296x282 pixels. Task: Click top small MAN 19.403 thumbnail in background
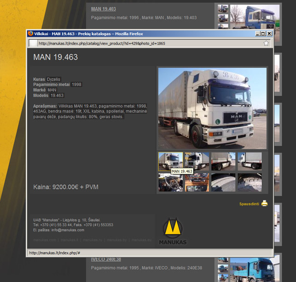(223, 9)
